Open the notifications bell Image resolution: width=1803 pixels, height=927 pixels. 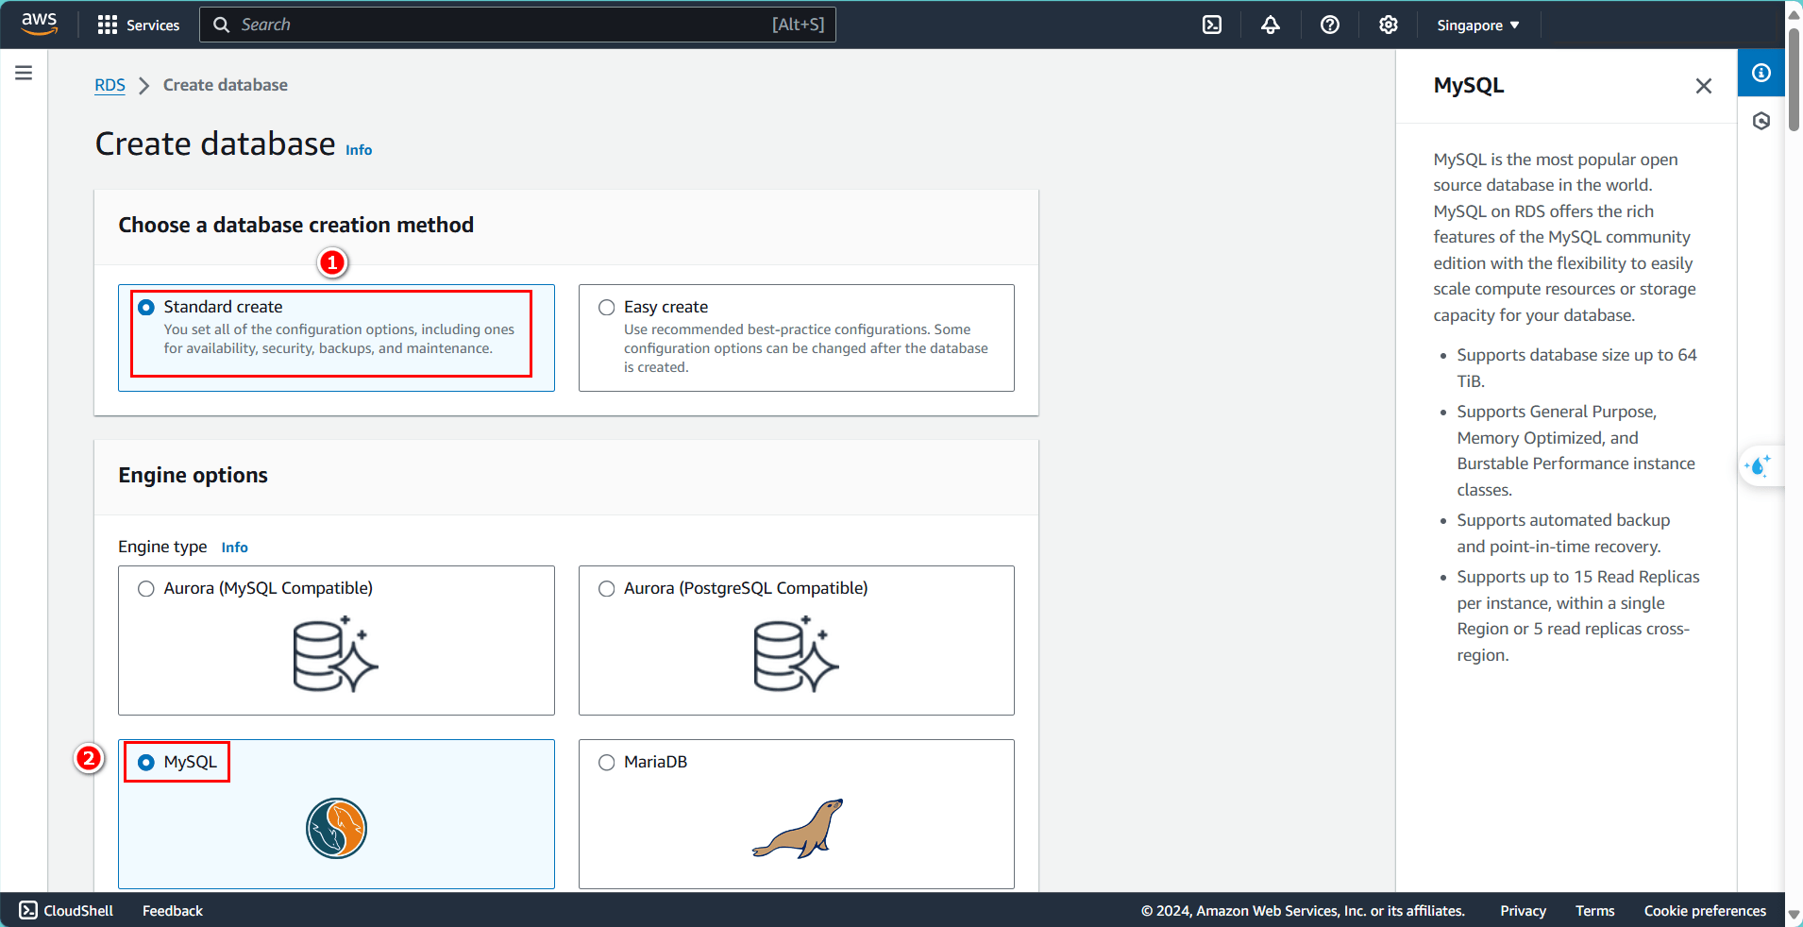tap(1271, 25)
